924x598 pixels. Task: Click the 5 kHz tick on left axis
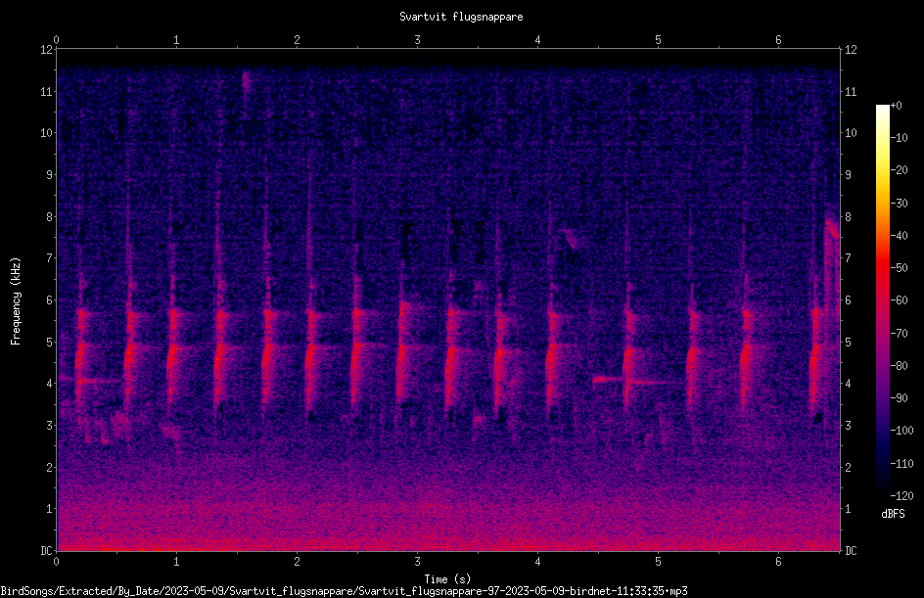click(50, 342)
